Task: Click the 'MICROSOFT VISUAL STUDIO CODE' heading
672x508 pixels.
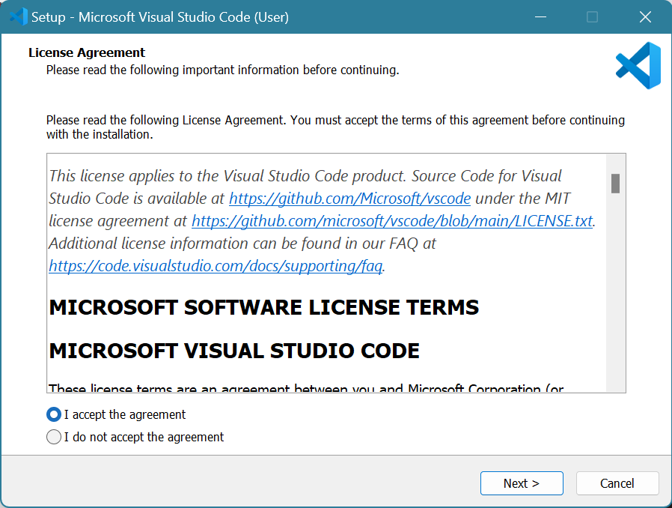Action: 233,351
